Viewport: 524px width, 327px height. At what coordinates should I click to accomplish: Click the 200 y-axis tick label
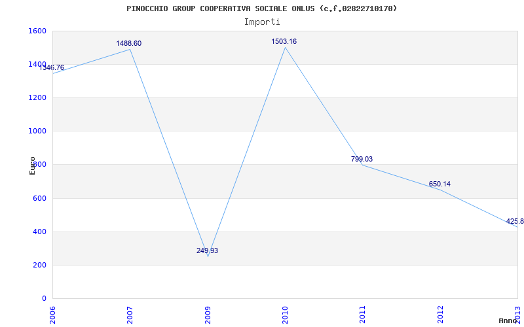[x=40, y=266]
